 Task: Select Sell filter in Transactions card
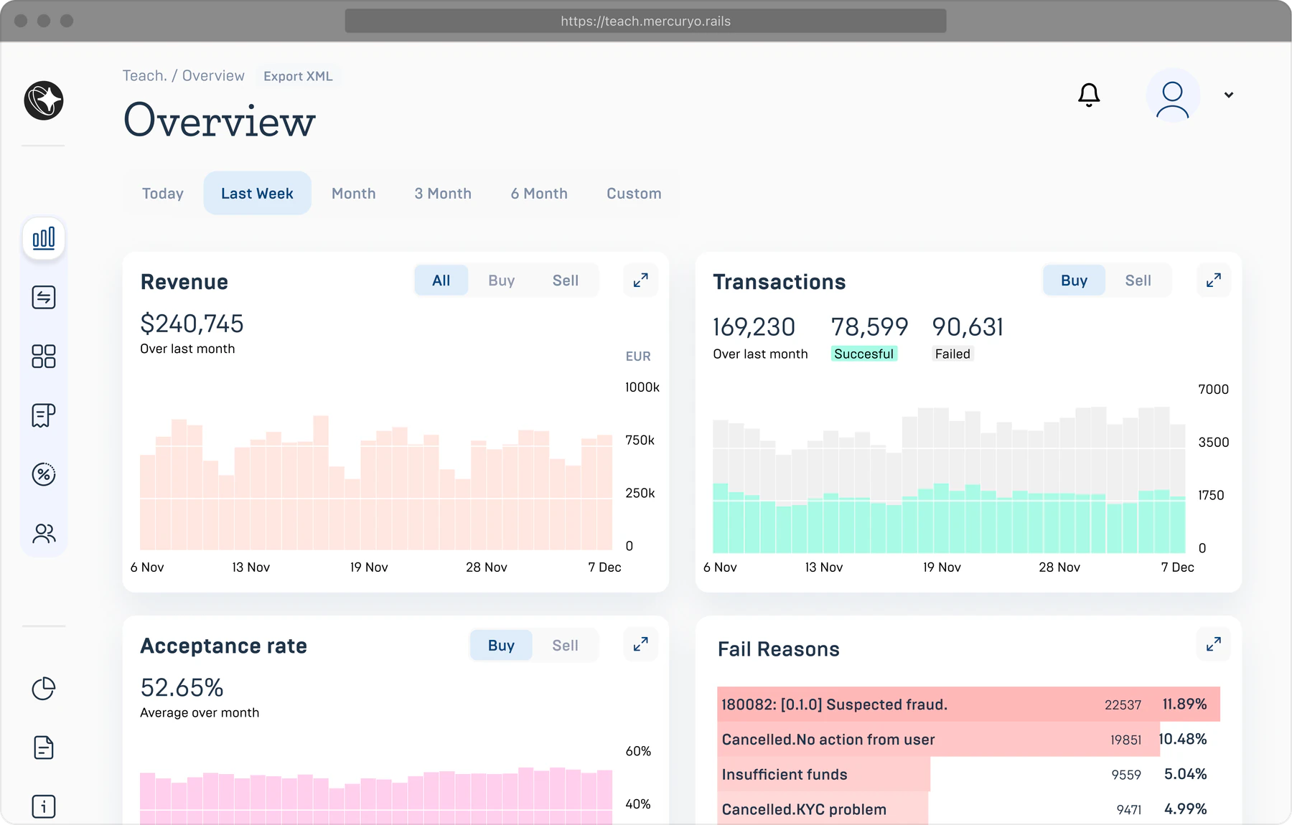1138,280
